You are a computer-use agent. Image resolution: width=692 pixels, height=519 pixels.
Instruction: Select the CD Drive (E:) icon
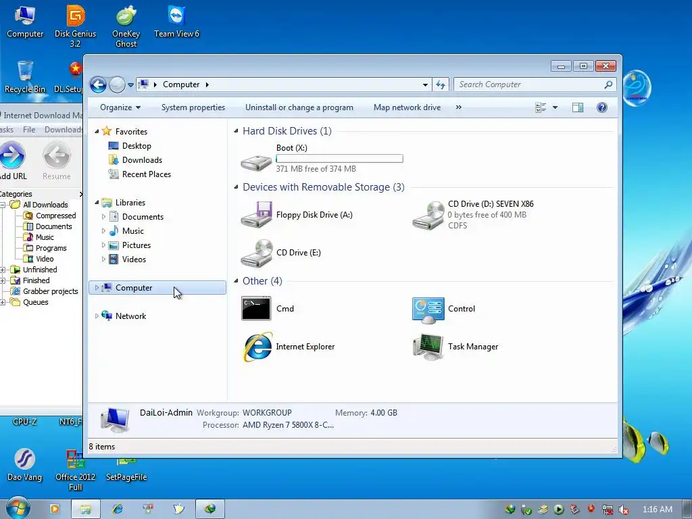[x=257, y=253]
